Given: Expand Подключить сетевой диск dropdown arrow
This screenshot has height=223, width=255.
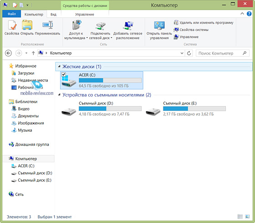Looking at the screenshot, I should (111, 38).
